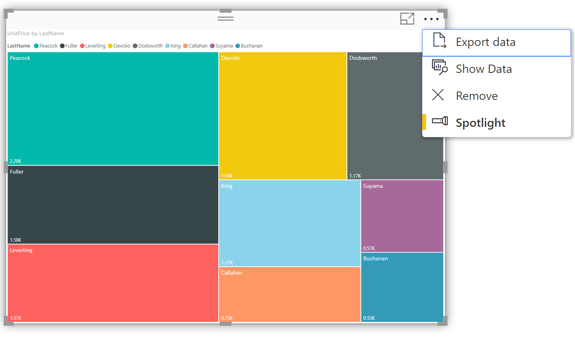Viewport: 575px width, 359px height.
Task: Click the Peacock legend color dot
Action: pyautogui.click(x=36, y=46)
